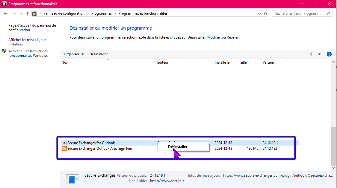Select Secure Exchanges Outlook Area Sign Form
This screenshot has width=337, height=188.
101,149
